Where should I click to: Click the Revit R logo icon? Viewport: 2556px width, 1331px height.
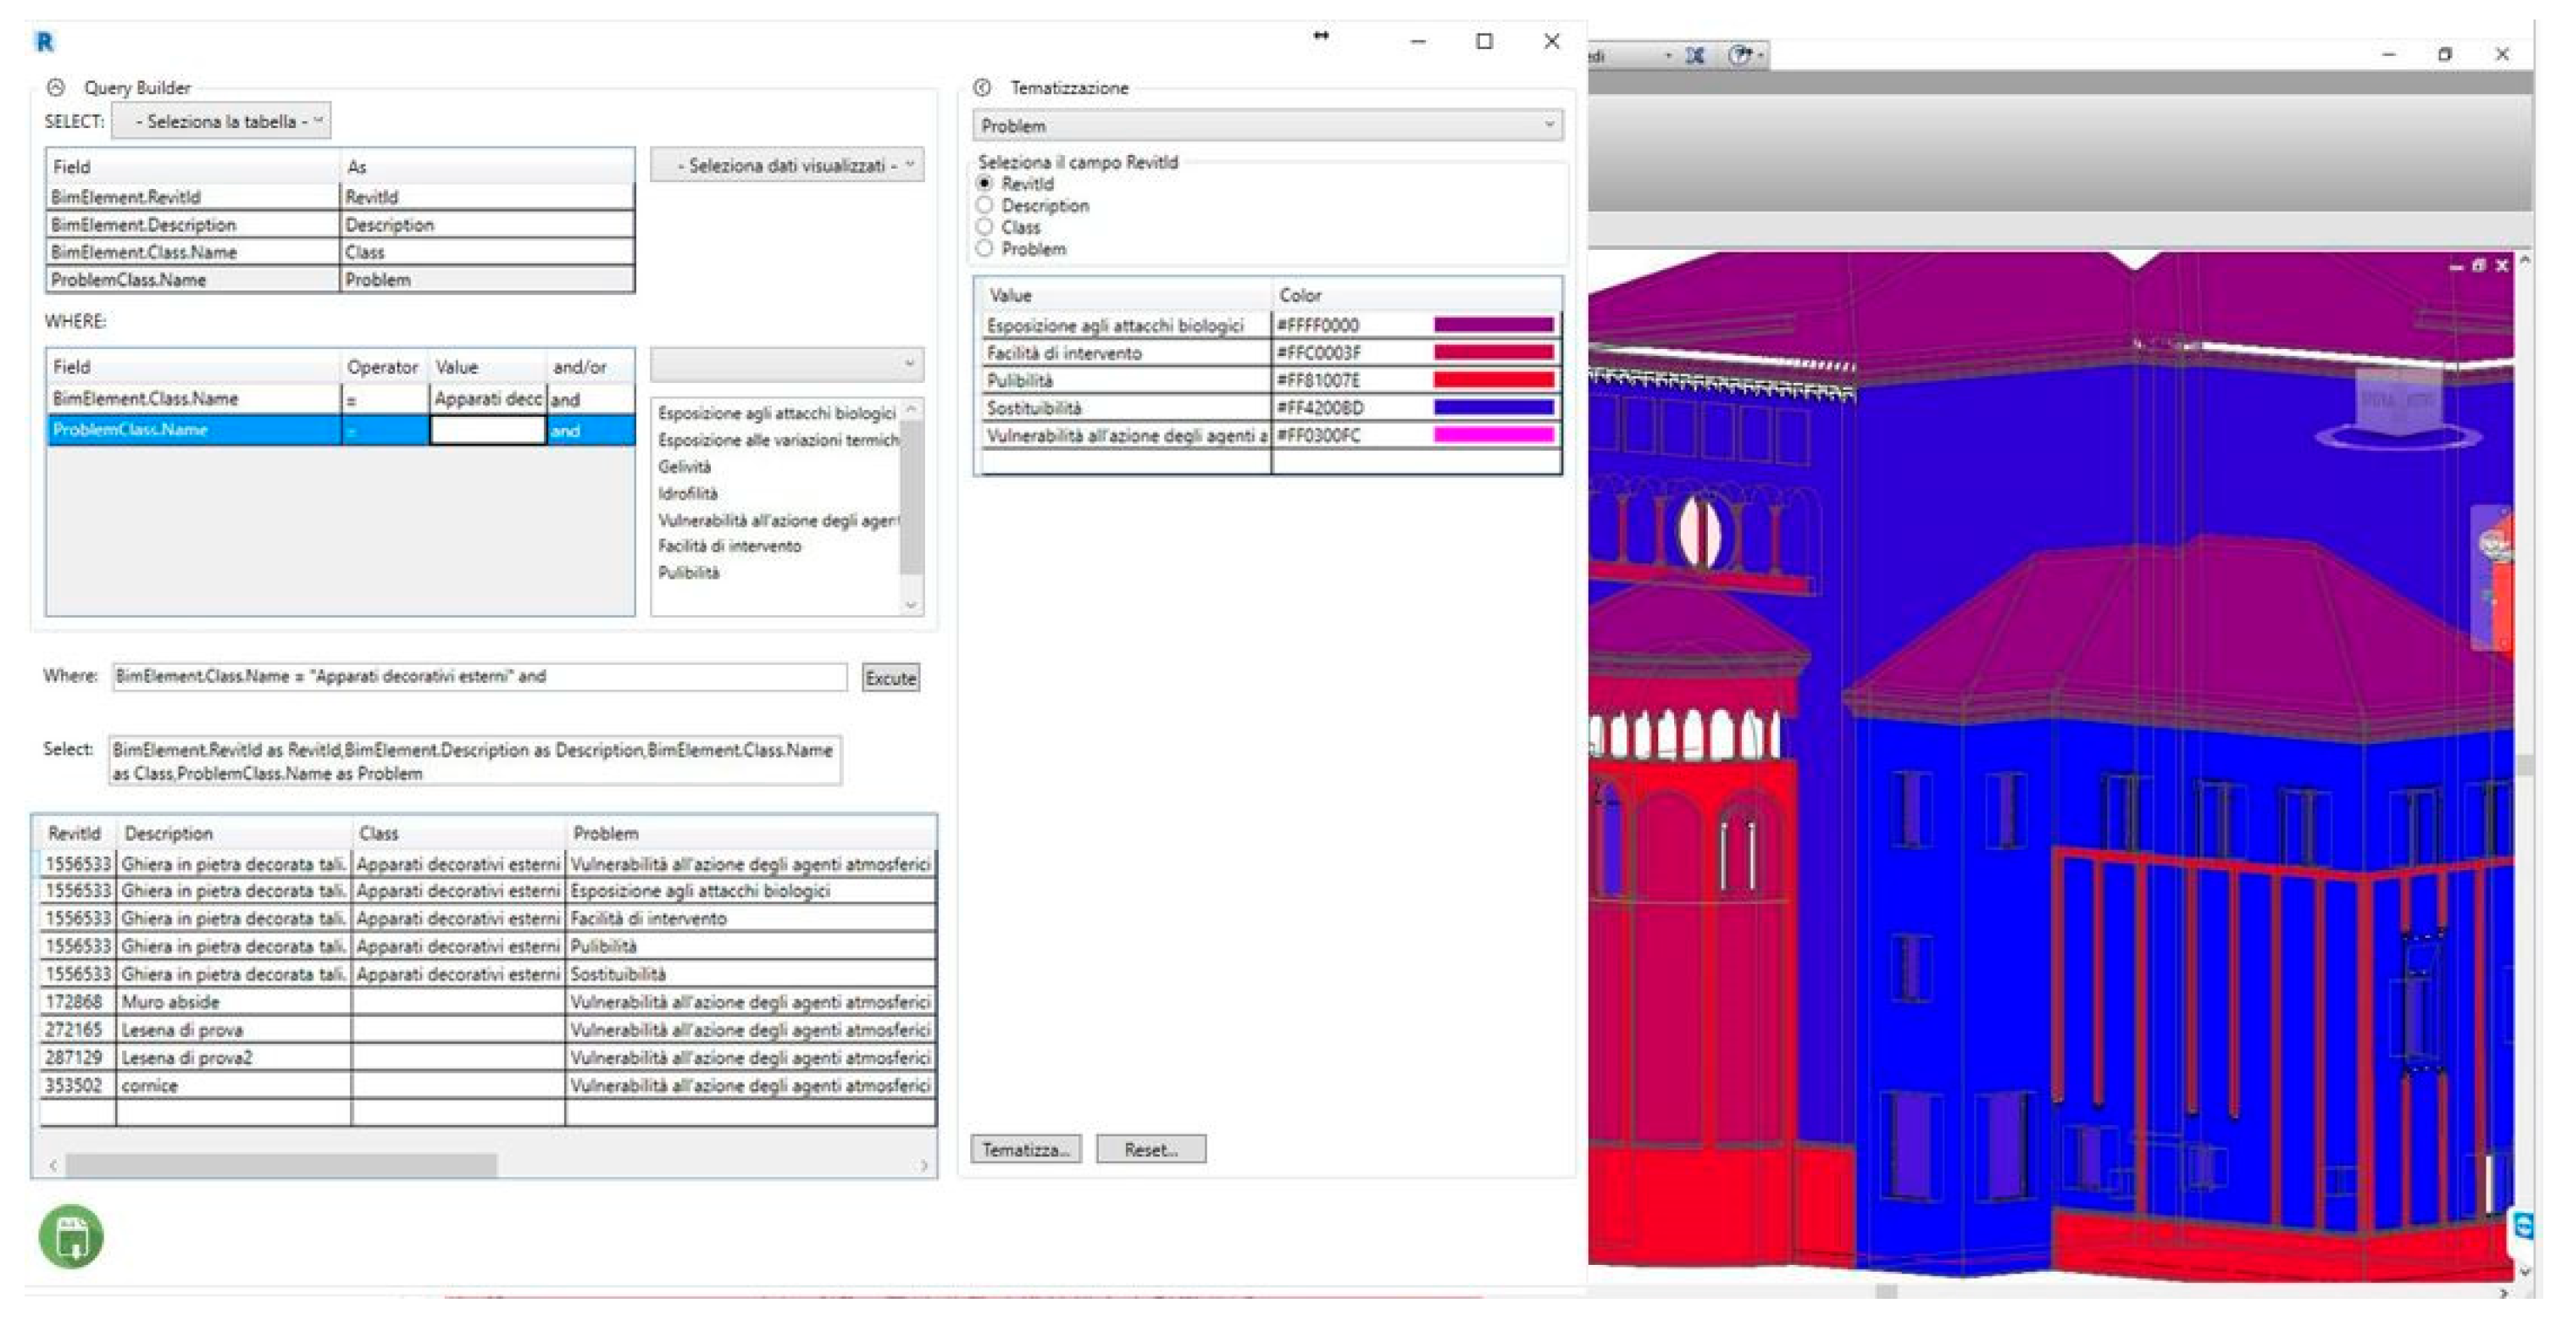(45, 42)
